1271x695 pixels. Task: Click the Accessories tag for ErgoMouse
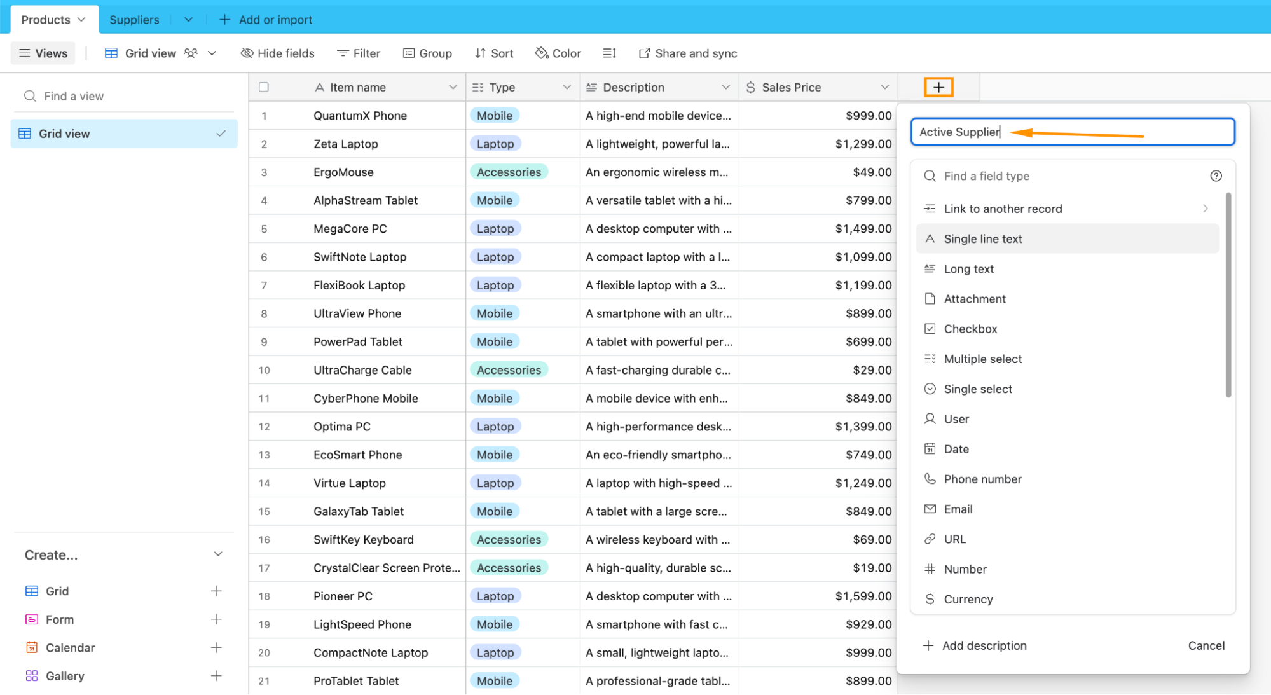click(x=509, y=172)
